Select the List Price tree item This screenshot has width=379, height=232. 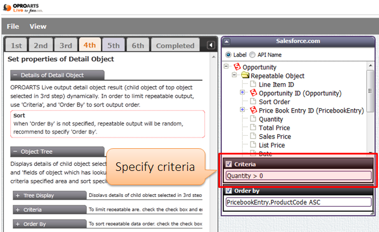point(272,145)
